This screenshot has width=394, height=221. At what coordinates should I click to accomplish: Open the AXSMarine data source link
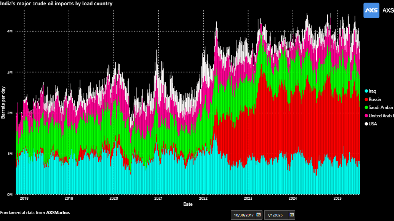pos(58,212)
